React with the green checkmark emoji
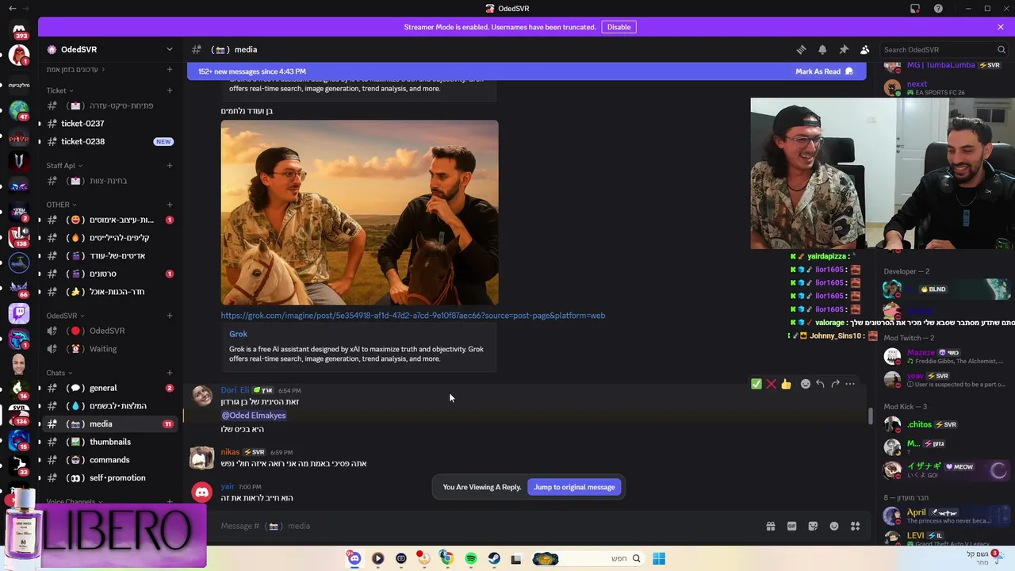1015x571 pixels. pos(756,384)
